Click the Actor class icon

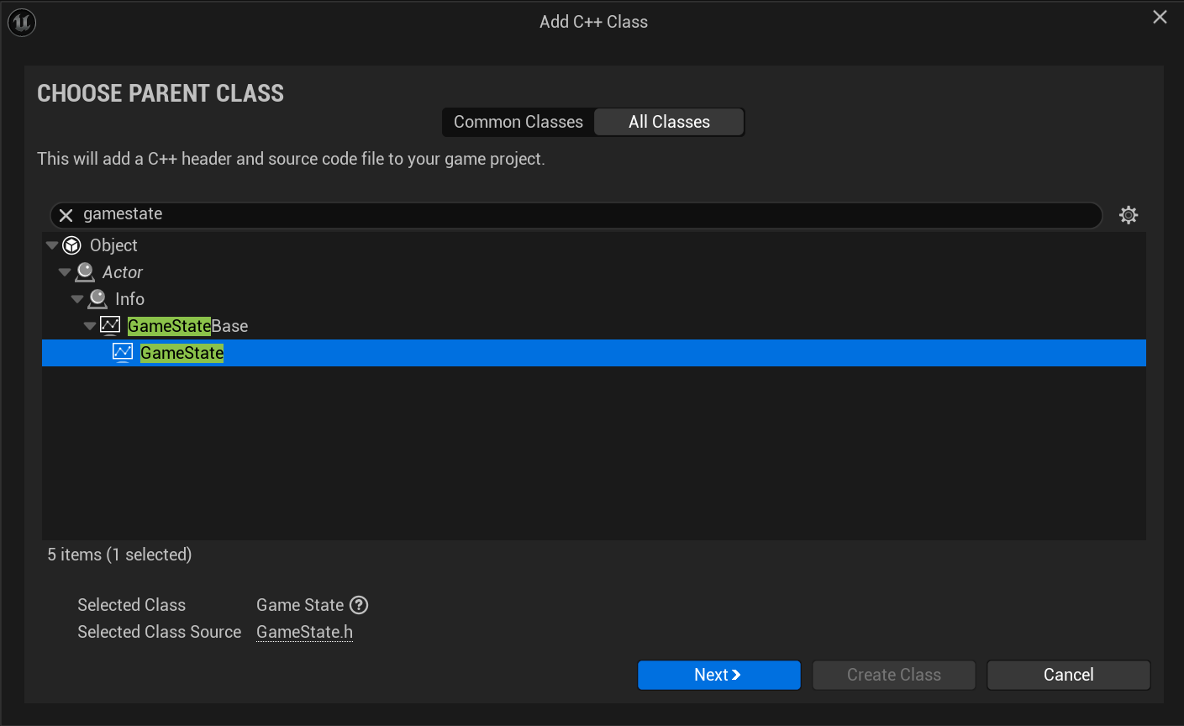point(85,272)
